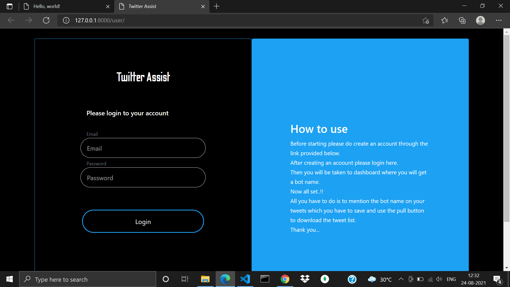Open the Collections icon in toolbar
The height and width of the screenshot is (287, 510).
click(x=462, y=20)
